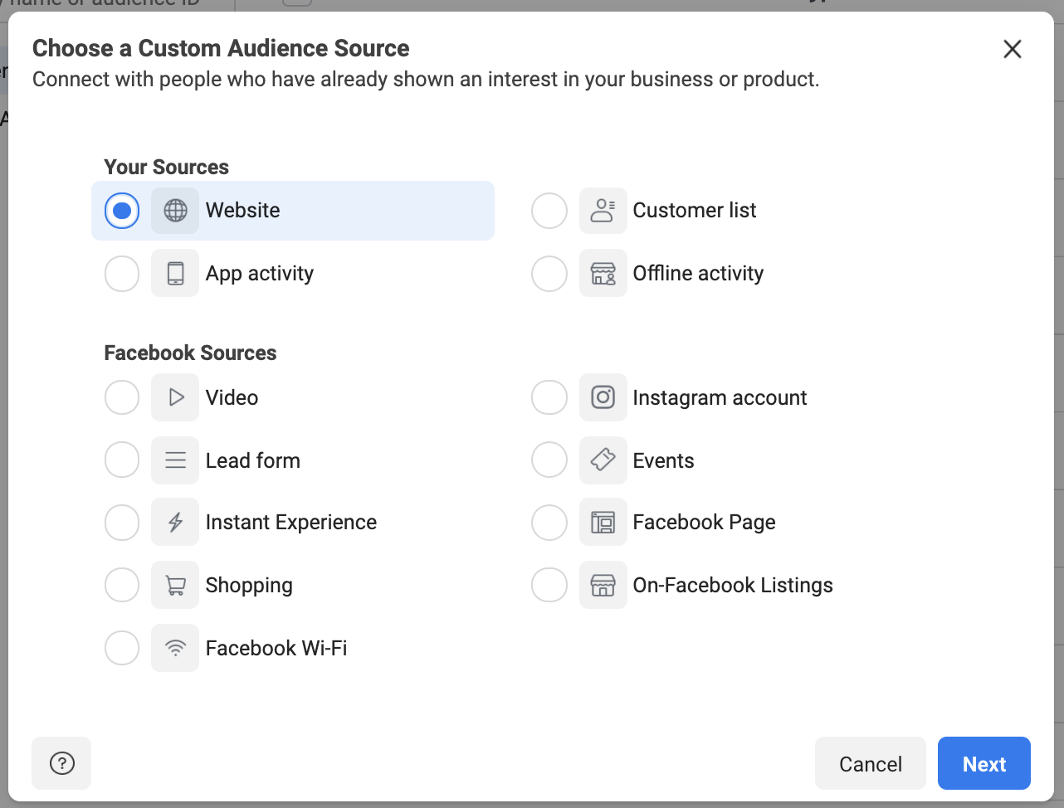This screenshot has height=808, width=1064.
Task: Click the 'Facebook Sources' heading
Action: [190, 353]
